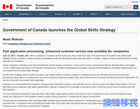Screen dimensions: 140x109
Task: Click the News Release heading
Action: tap(13, 39)
